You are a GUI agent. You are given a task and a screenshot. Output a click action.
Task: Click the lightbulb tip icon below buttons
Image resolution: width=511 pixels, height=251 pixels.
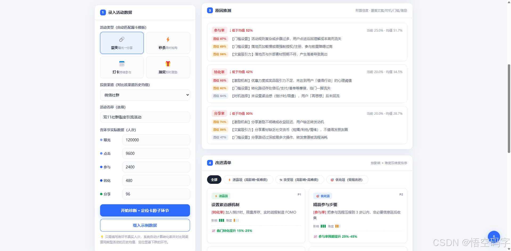pos(102,237)
